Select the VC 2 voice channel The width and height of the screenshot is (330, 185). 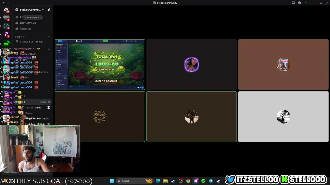pos(33,96)
